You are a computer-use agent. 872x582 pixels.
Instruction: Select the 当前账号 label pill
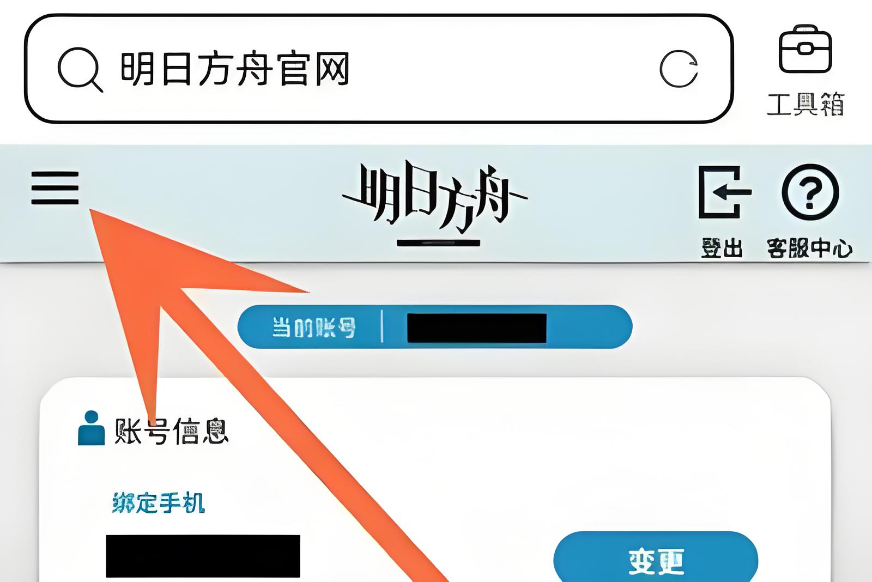point(435,327)
